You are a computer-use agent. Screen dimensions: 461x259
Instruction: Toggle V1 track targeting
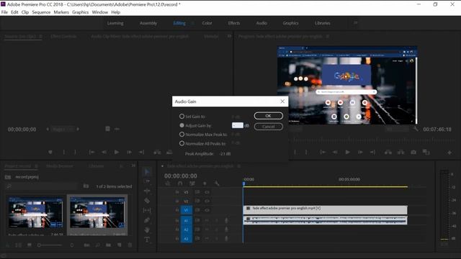point(186,210)
